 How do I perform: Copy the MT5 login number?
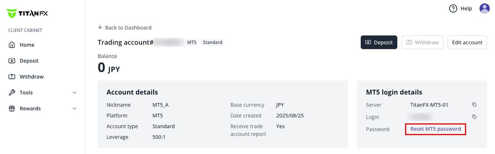tap(474, 117)
